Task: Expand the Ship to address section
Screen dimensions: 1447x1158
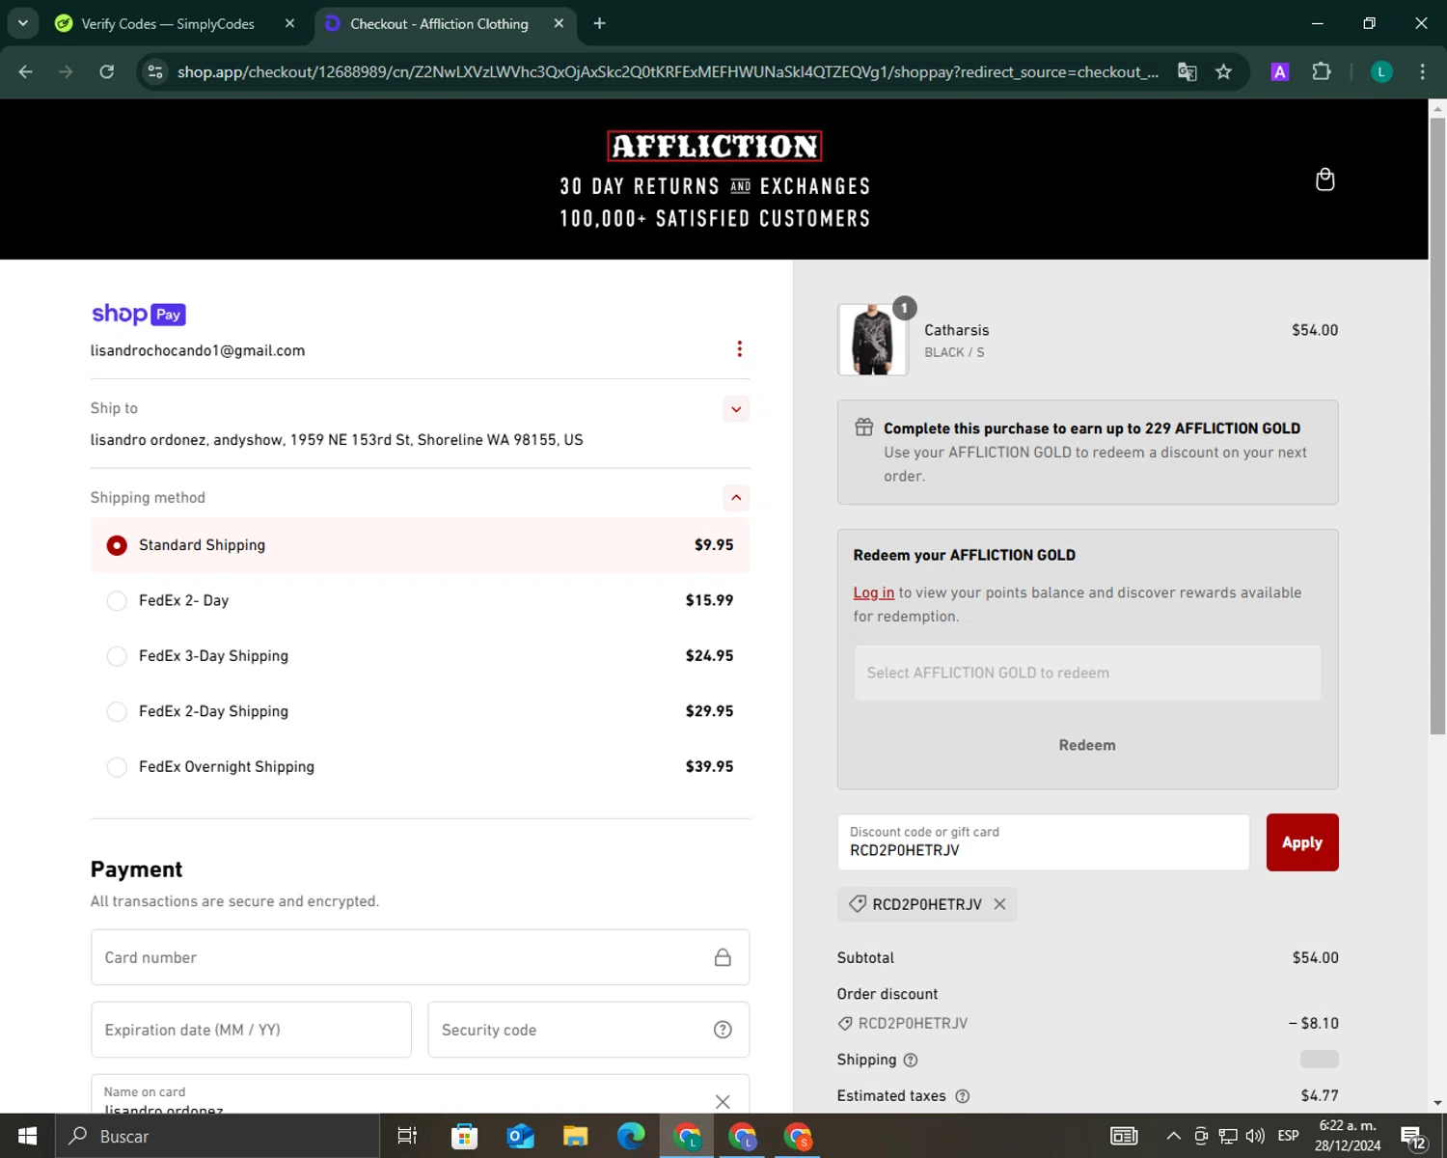Action: [x=736, y=408]
